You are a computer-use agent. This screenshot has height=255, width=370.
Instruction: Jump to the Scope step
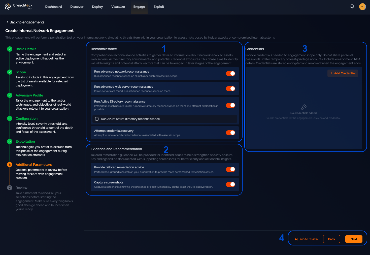21,72
